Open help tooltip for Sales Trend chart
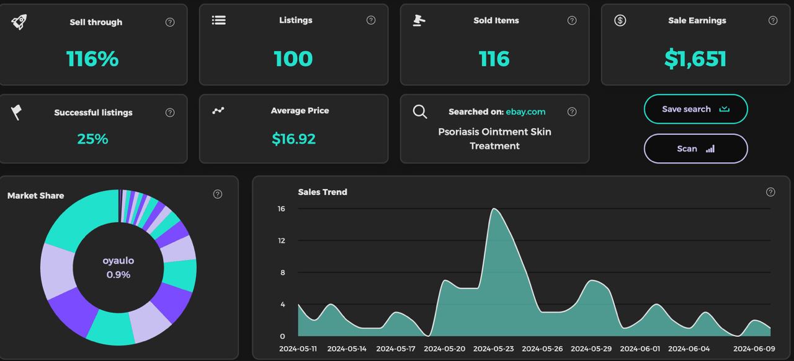The height and width of the screenshot is (361, 794). [770, 192]
